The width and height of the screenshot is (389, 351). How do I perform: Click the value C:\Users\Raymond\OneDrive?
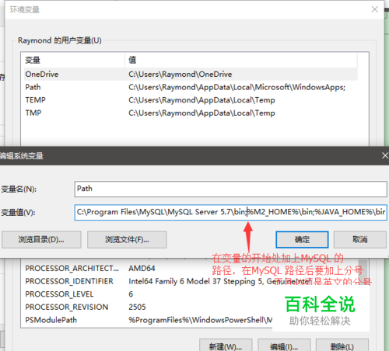coord(180,75)
